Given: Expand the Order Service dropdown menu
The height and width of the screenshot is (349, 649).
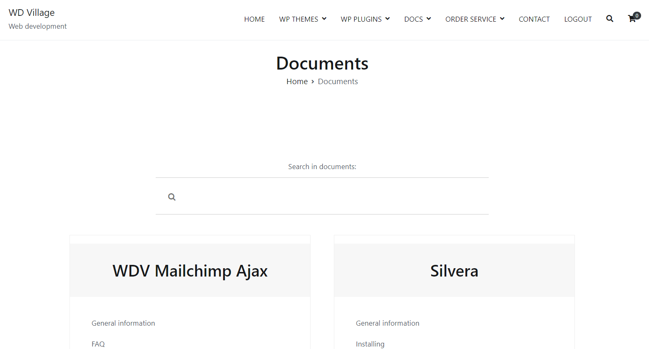Looking at the screenshot, I should pos(475,19).
